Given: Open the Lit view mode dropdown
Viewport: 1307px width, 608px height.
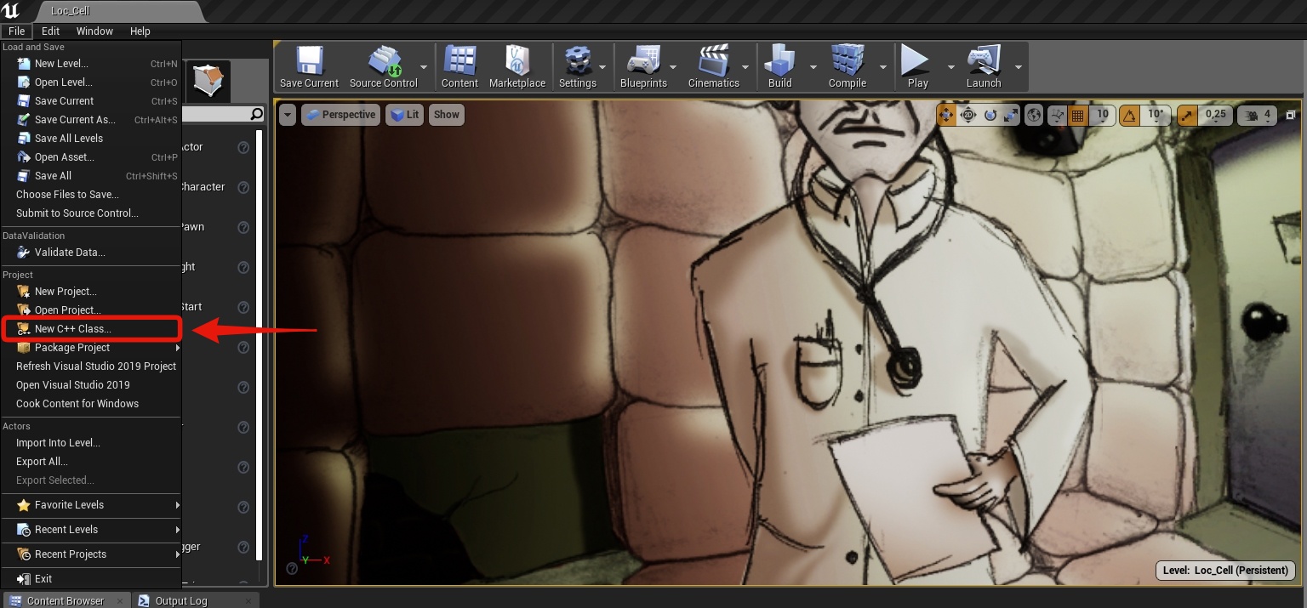Looking at the screenshot, I should [x=404, y=115].
